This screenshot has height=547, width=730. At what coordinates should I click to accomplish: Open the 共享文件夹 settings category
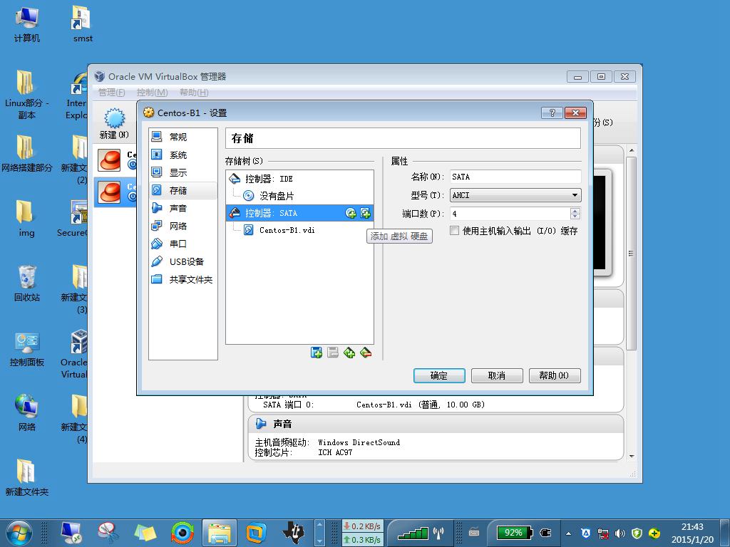(x=183, y=279)
